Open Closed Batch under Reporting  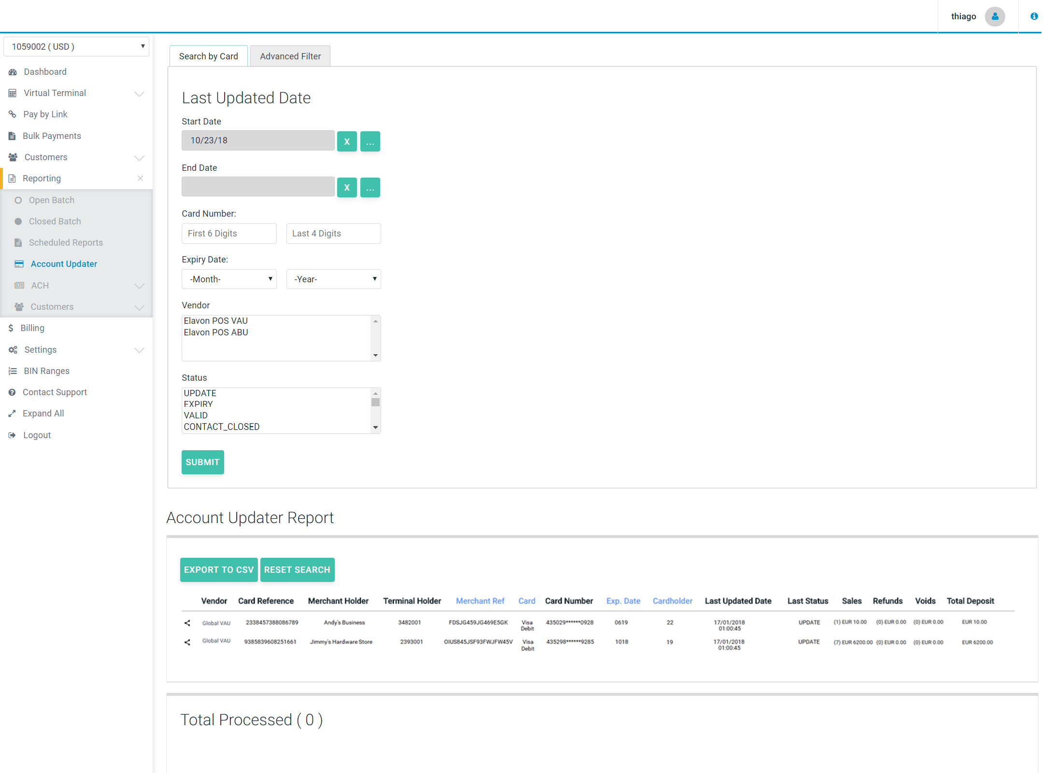click(55, 221)
